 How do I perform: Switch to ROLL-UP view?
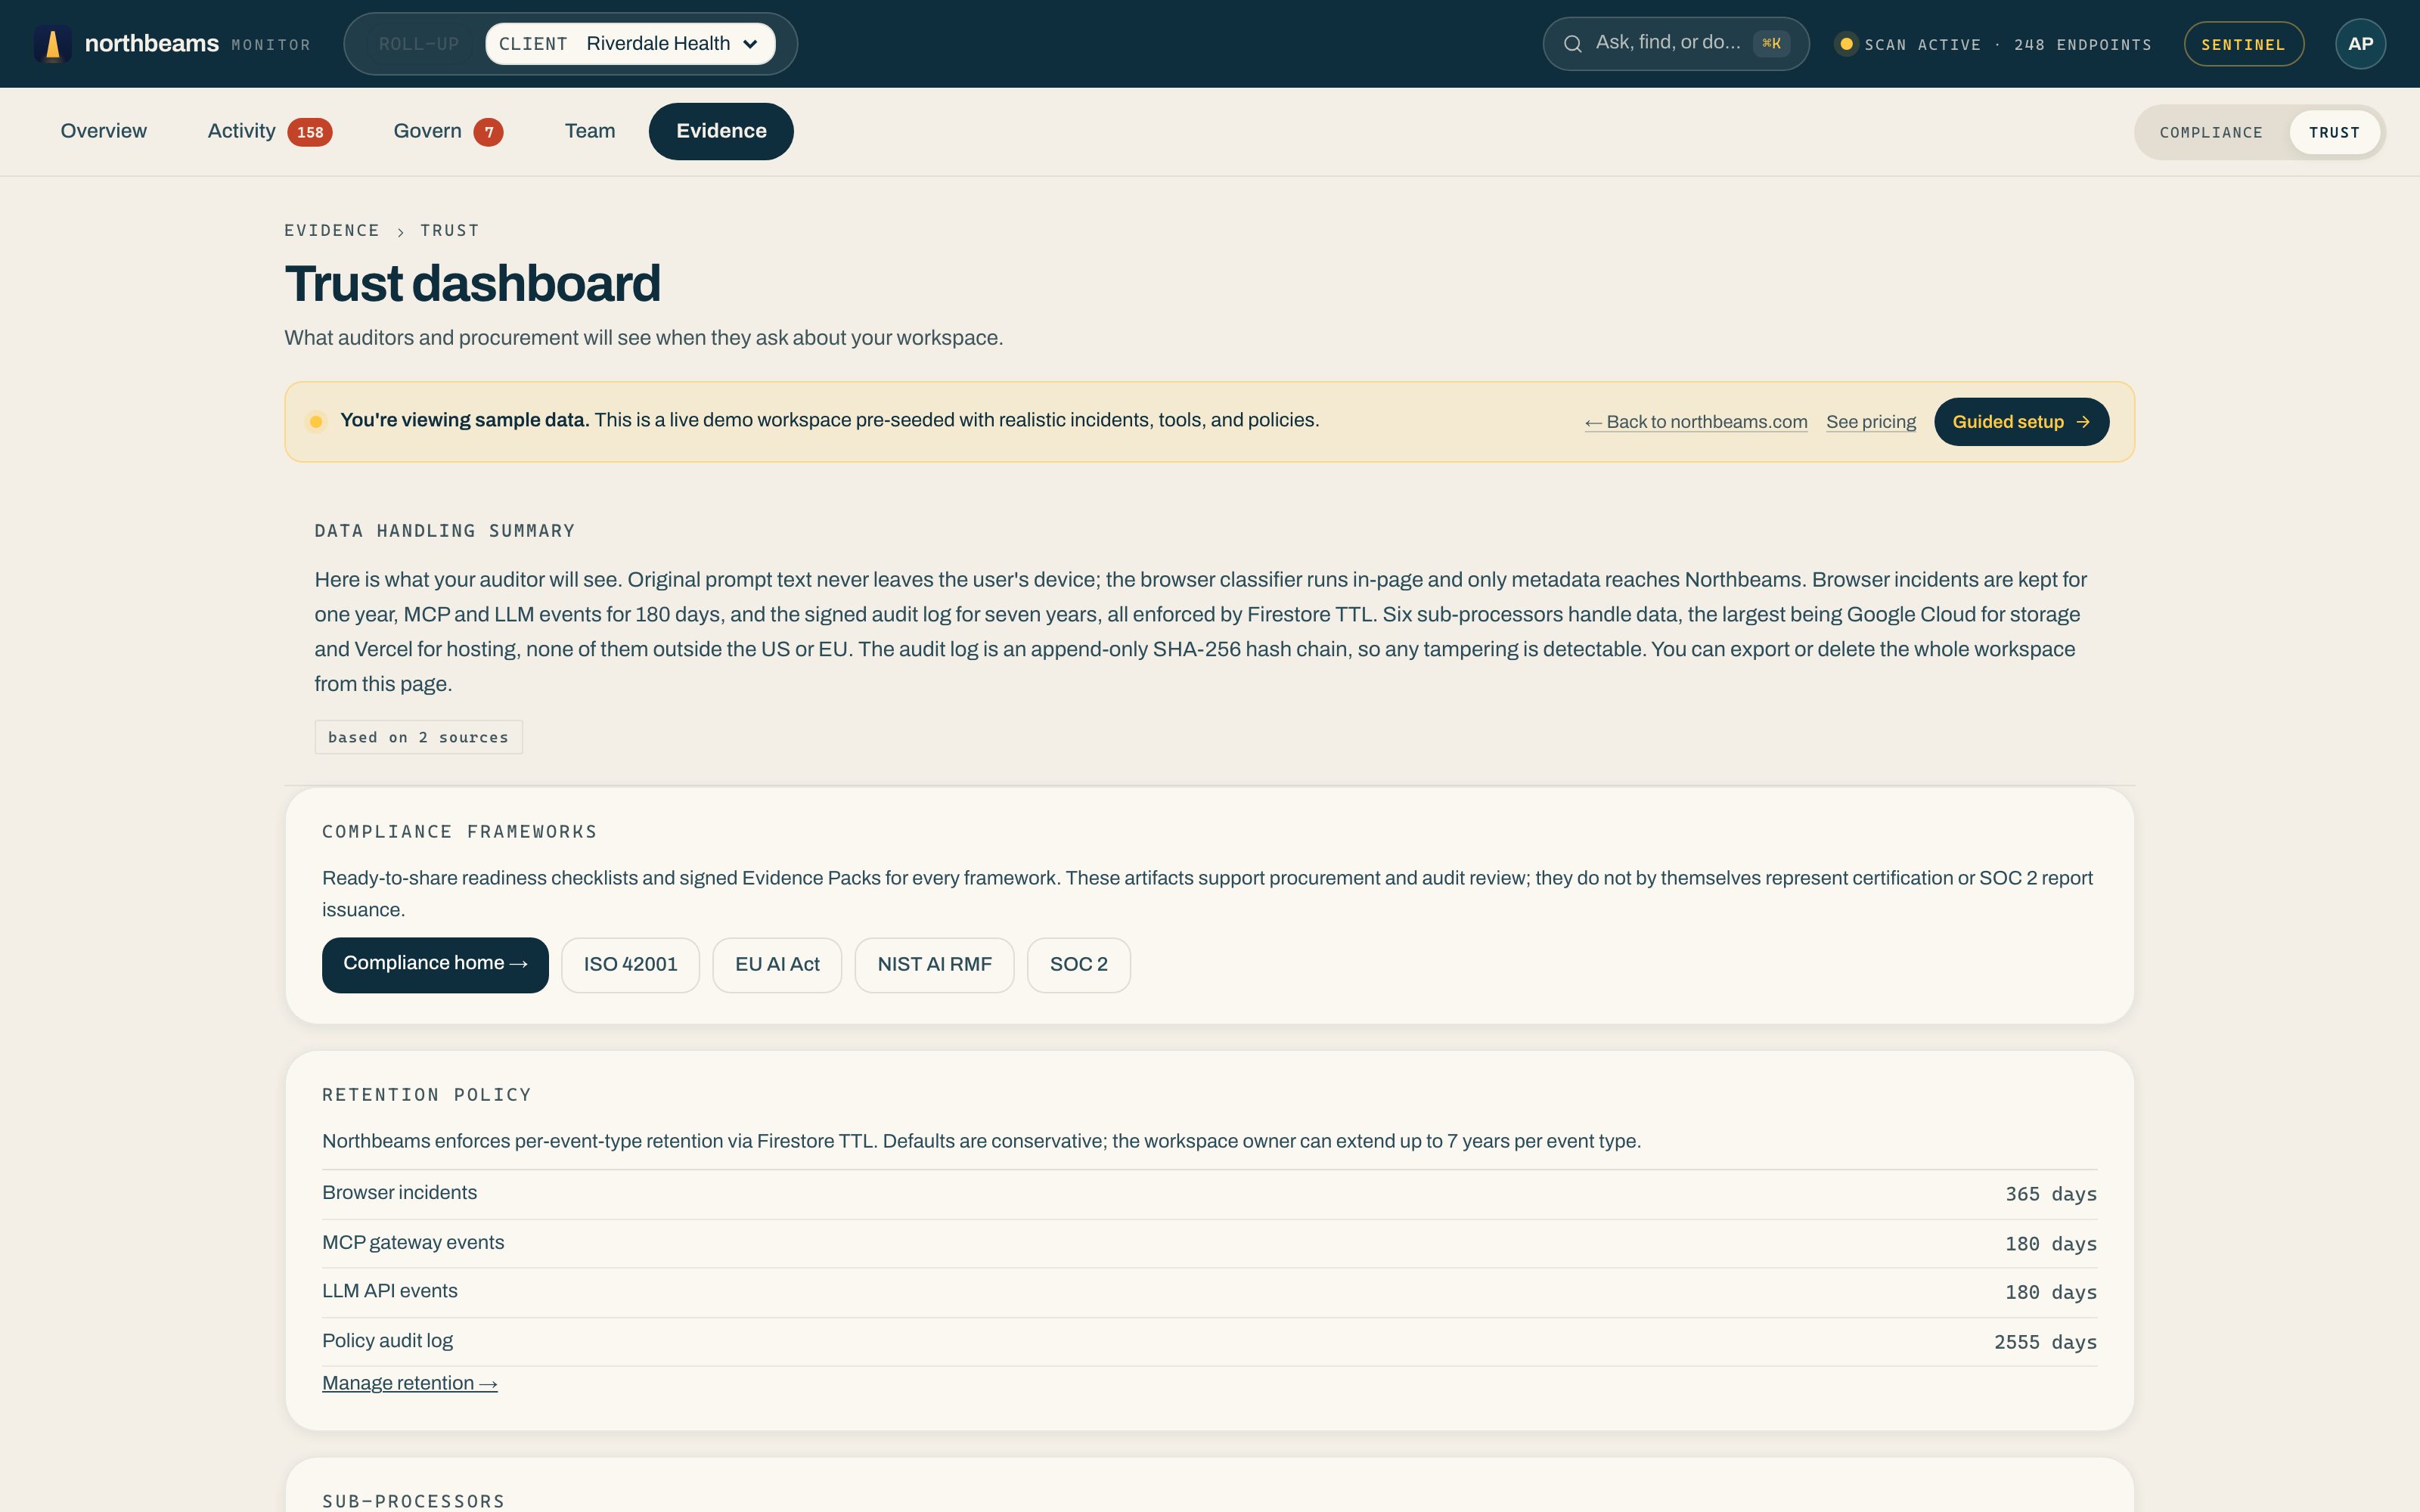point(418,44)
